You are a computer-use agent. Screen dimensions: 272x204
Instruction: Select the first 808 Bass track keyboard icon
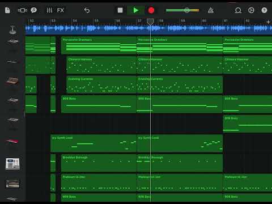tap(12, 100)
